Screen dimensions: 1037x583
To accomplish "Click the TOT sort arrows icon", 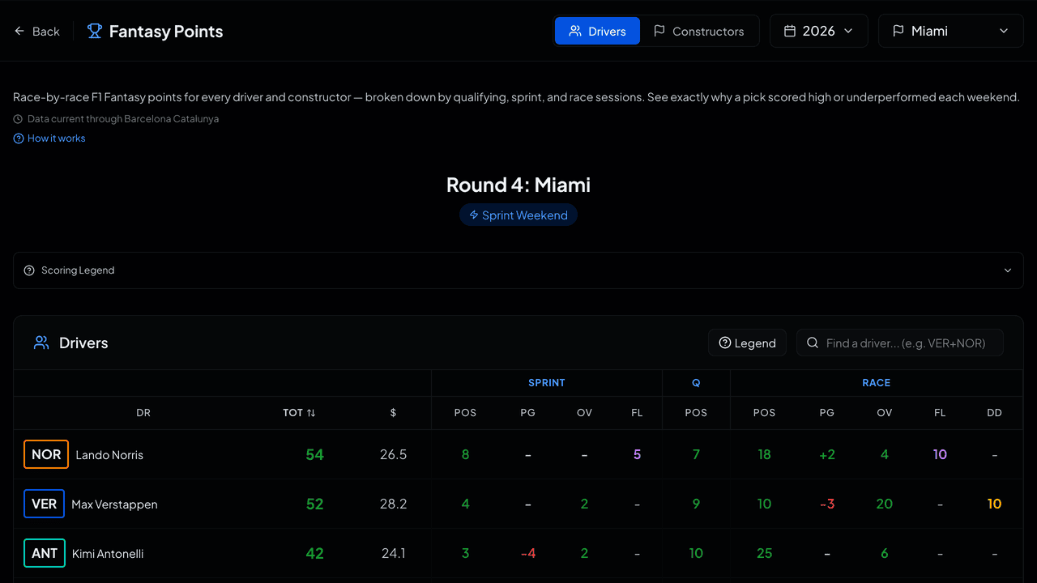I will tap(311, 413).
